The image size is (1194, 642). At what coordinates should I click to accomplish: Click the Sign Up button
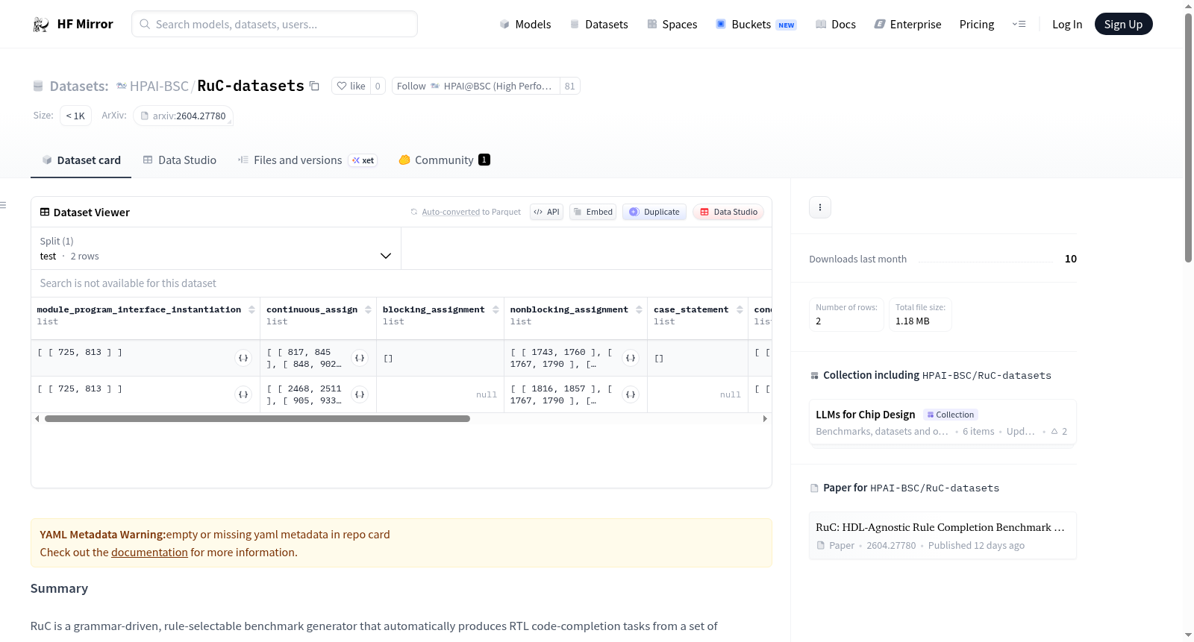tap(1123, 24)
